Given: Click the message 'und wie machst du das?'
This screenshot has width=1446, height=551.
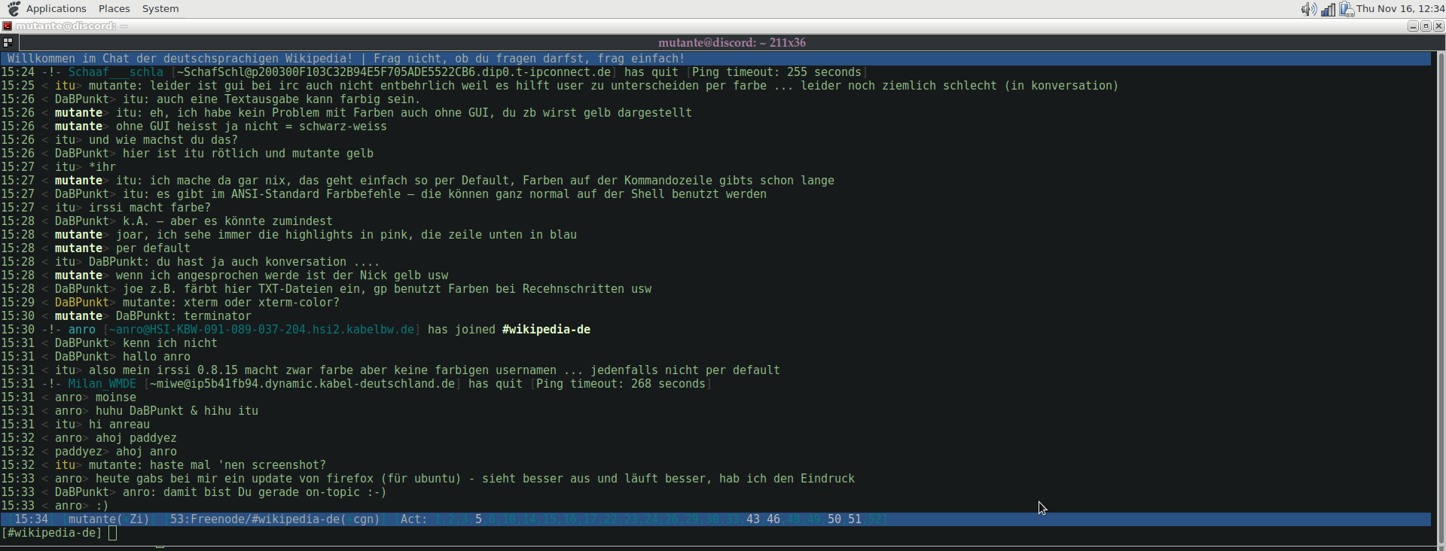Looking at the screenshot, I should (x=163, y=140).
